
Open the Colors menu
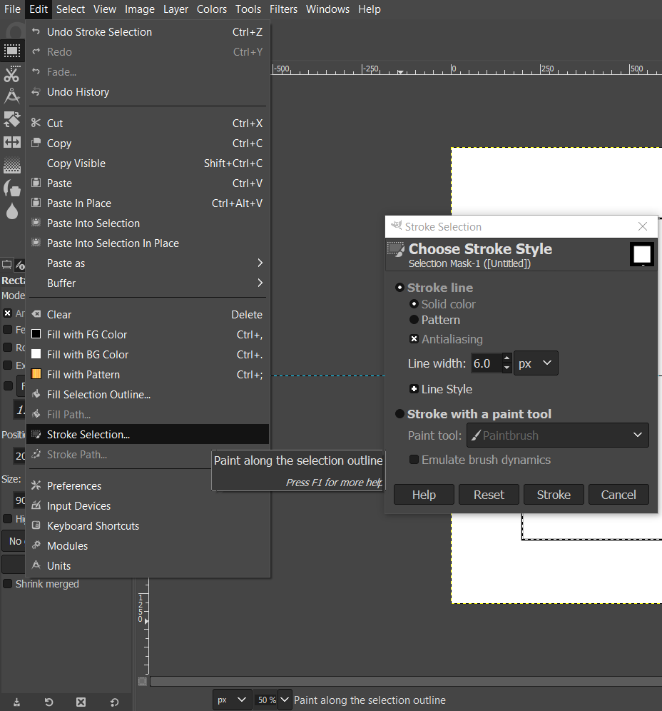[212, 9]
